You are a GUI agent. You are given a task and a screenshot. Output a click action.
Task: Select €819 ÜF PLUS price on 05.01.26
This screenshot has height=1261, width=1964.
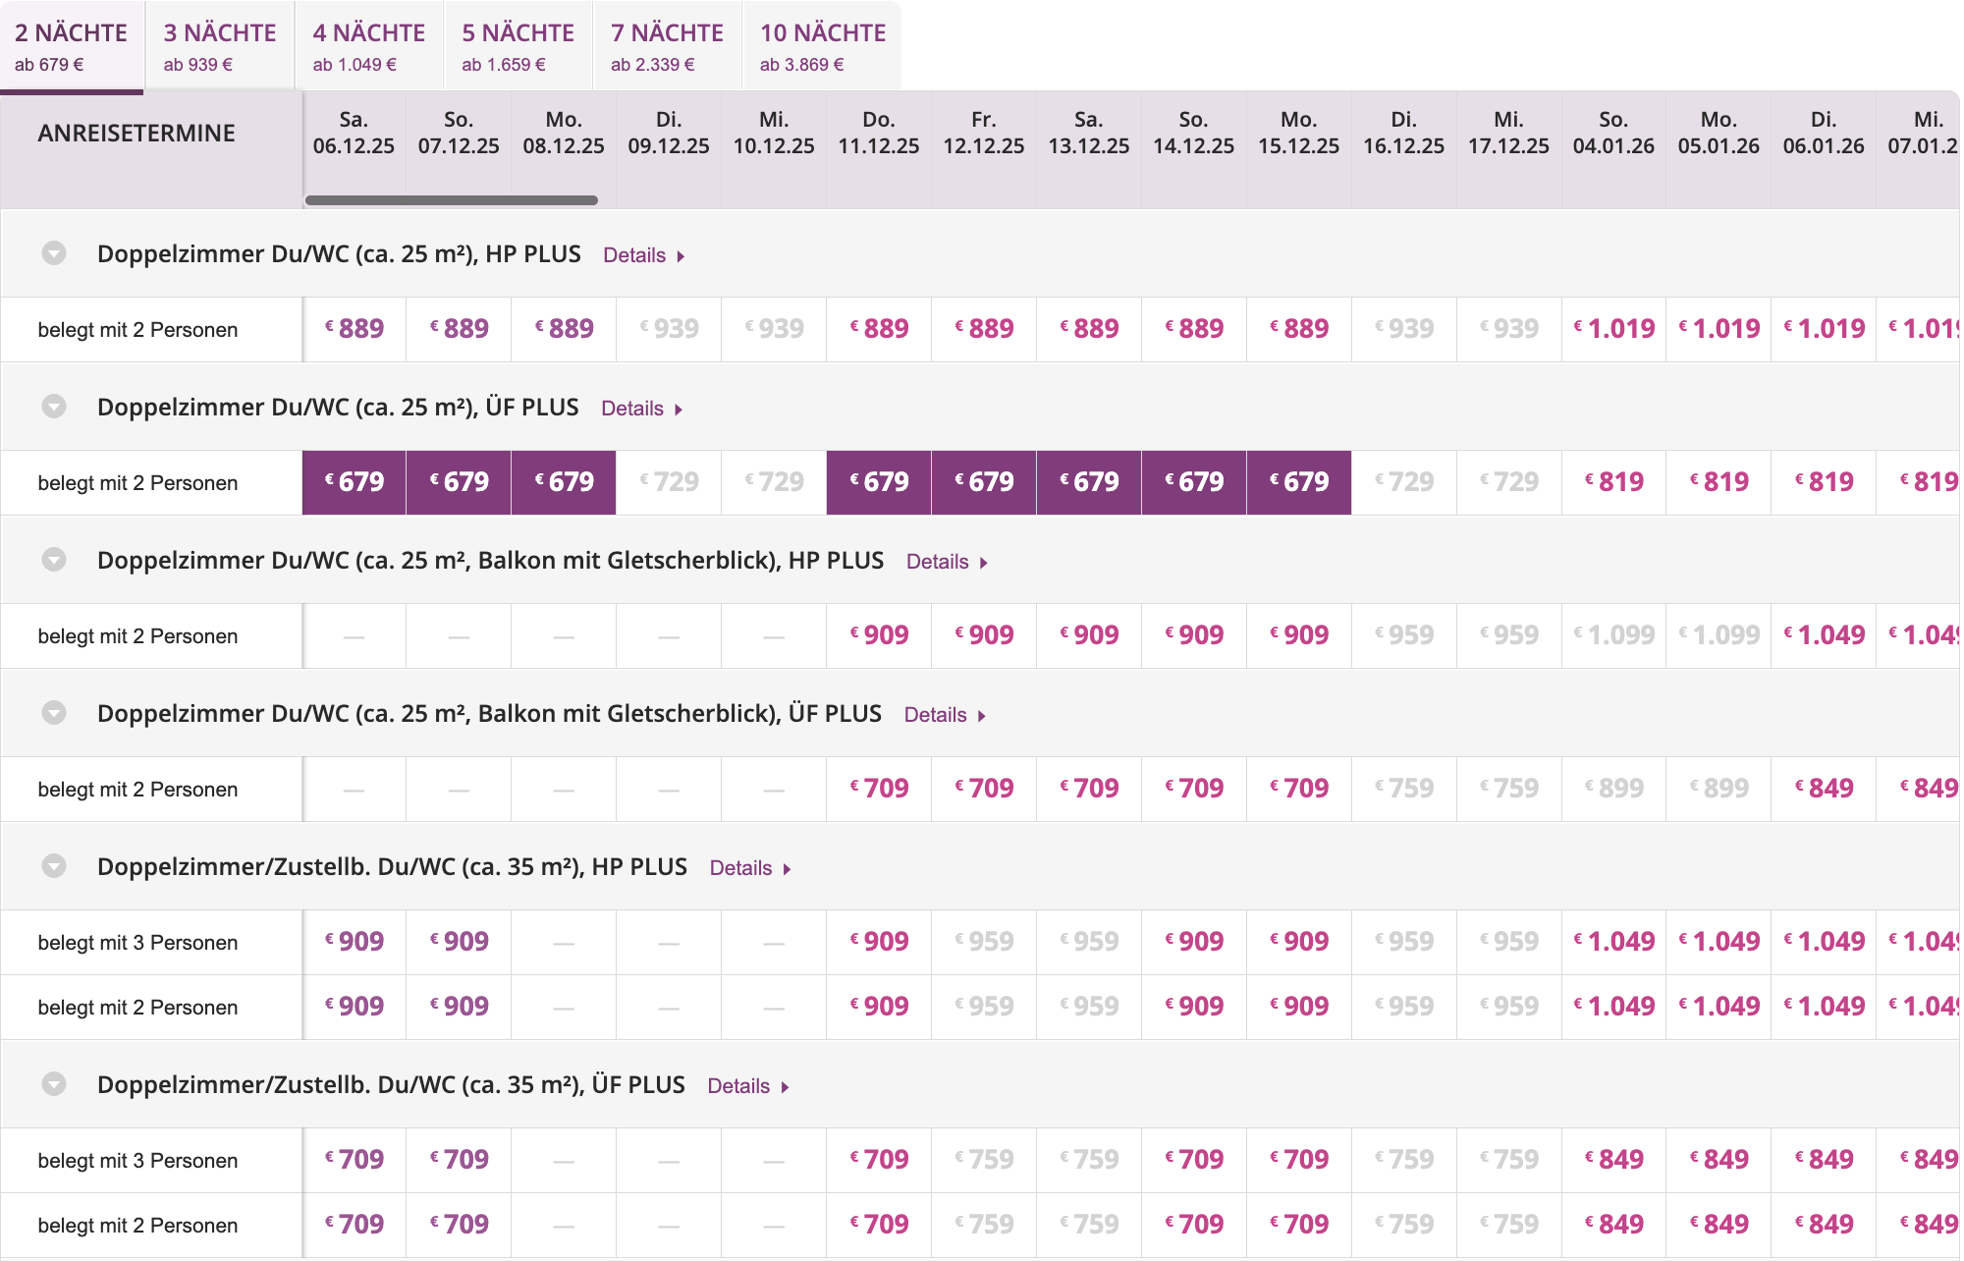(x=1718, y=482)
